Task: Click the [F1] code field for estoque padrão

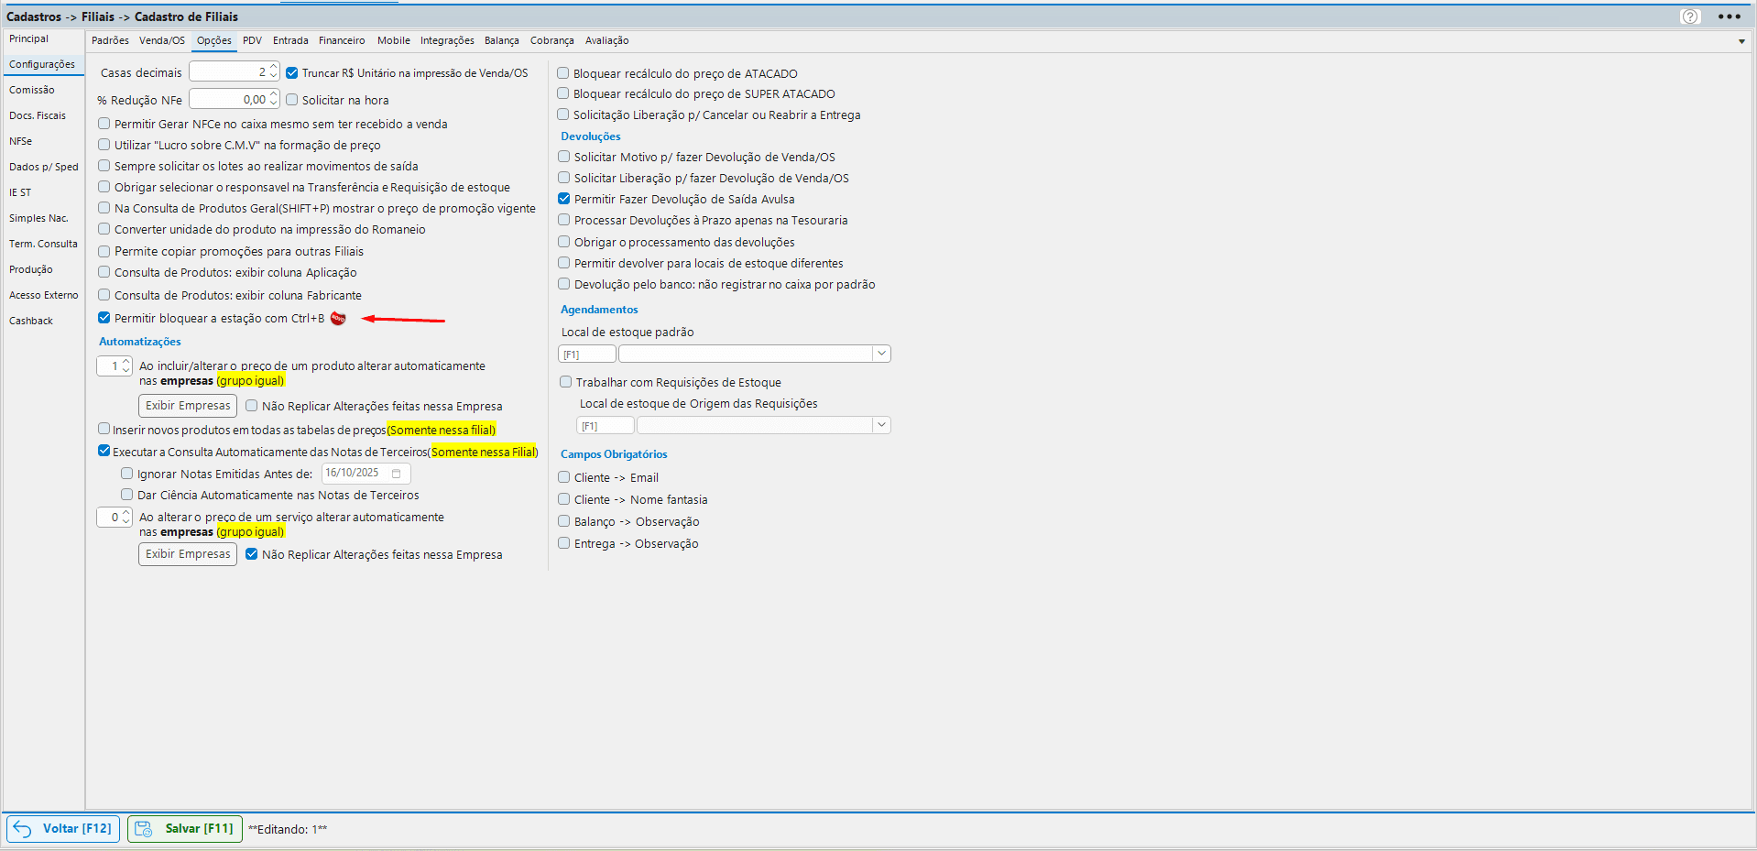Action: click(x=587, y=354)
